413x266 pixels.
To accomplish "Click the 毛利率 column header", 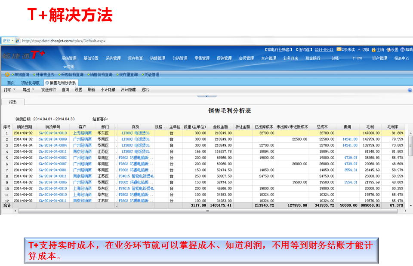I will pyautogui.click(x=393, y=127).
